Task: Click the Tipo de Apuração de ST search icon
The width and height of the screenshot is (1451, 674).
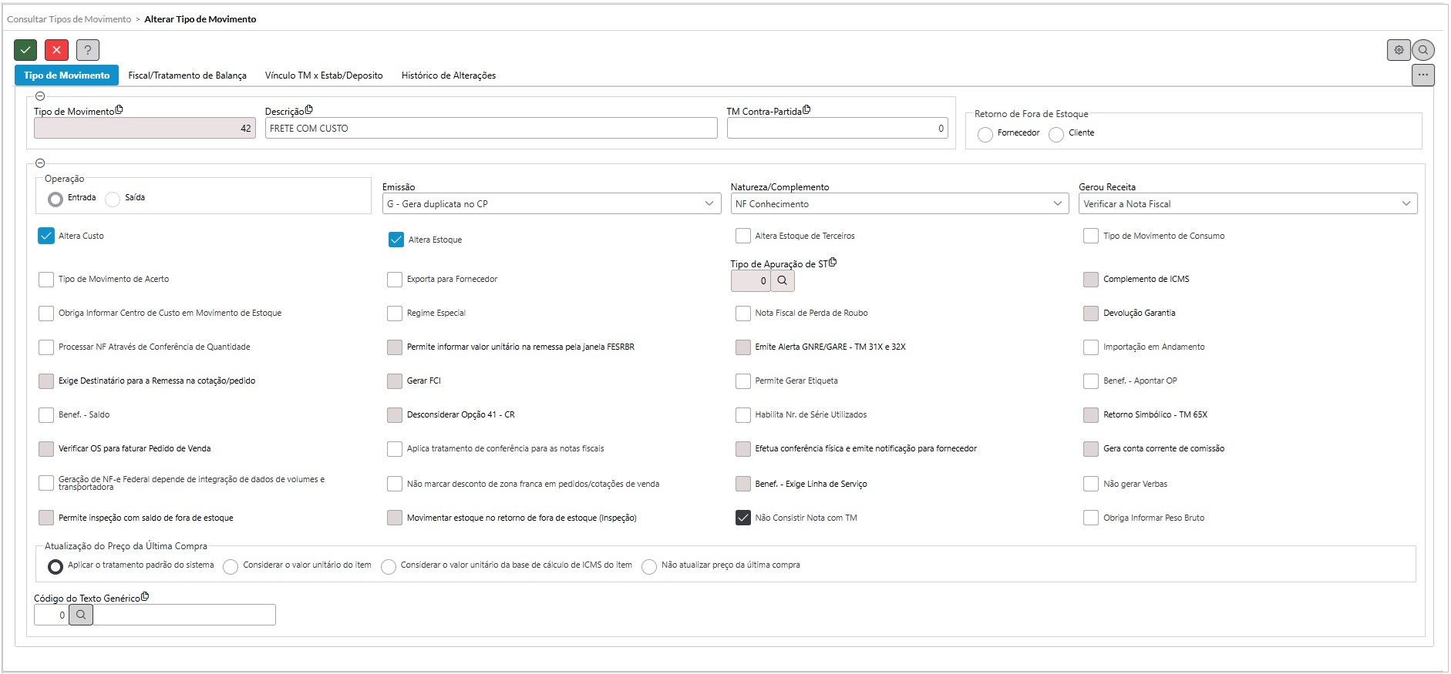Action: (x=782, y=280)
